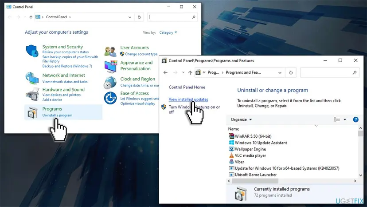Image resolution: width=367 pixels, height=207 pixels.
Task: Select the Viber entry in list
Action: point(239,162)
